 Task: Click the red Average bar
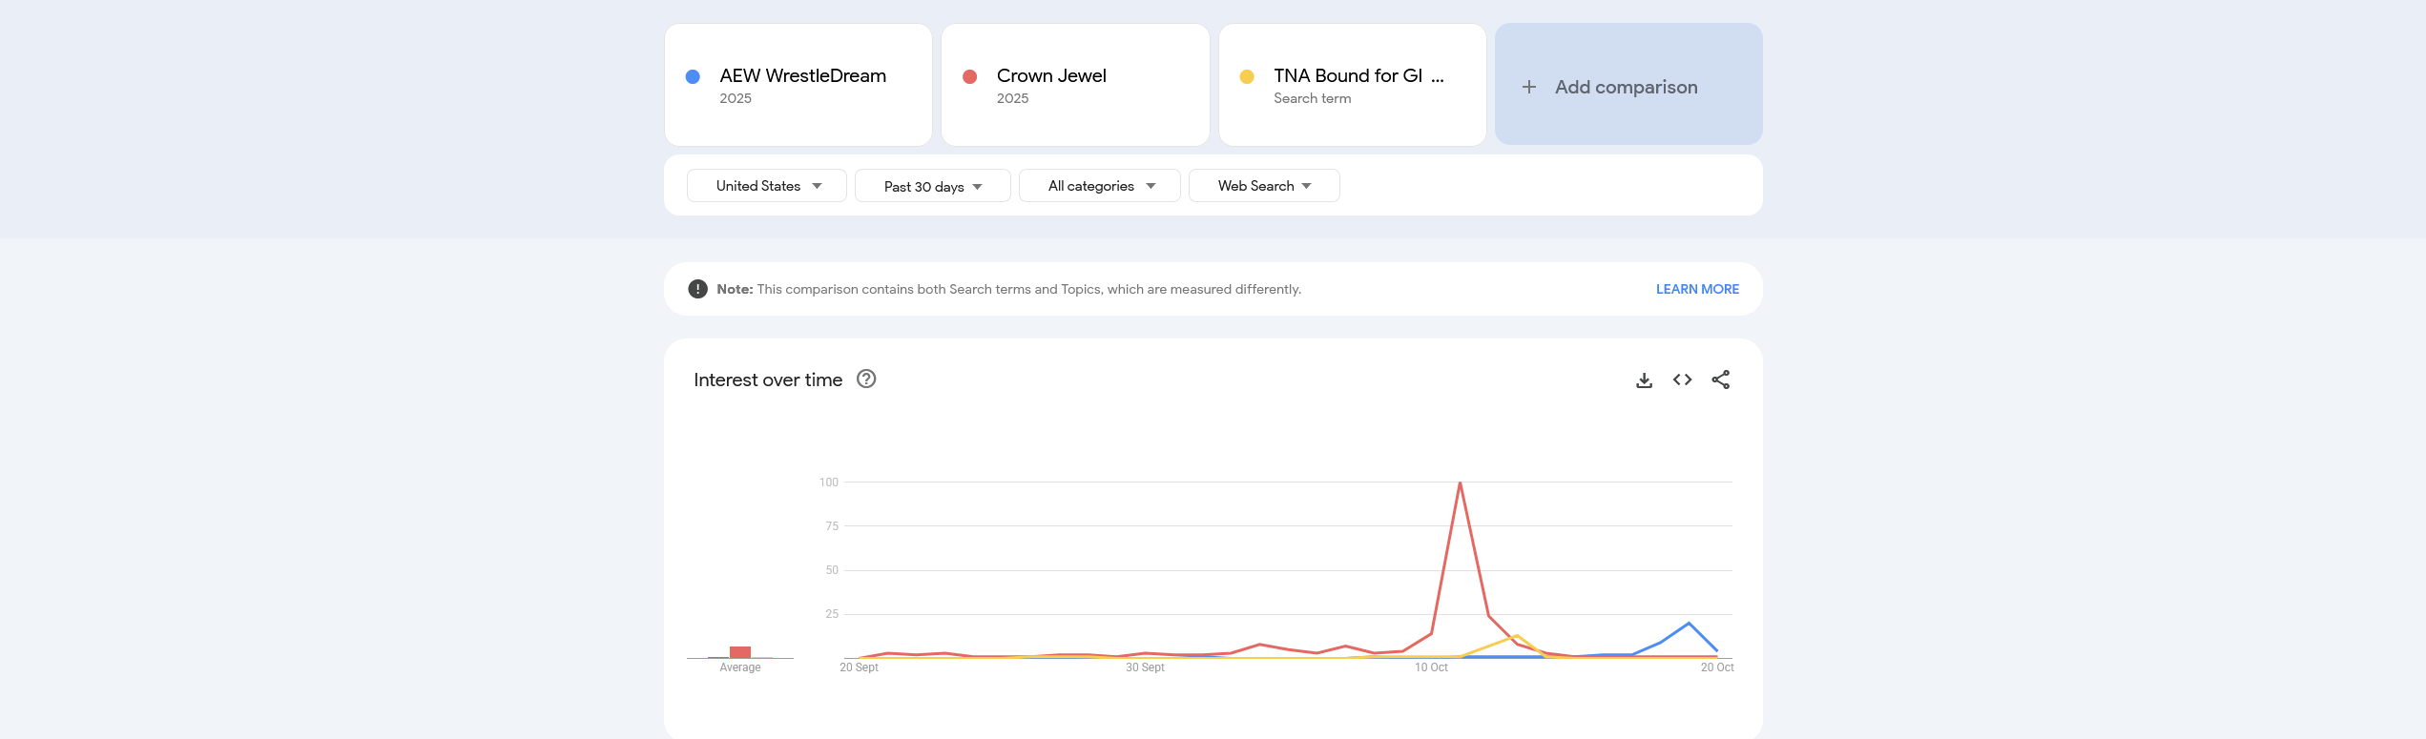tap(739, 652)
